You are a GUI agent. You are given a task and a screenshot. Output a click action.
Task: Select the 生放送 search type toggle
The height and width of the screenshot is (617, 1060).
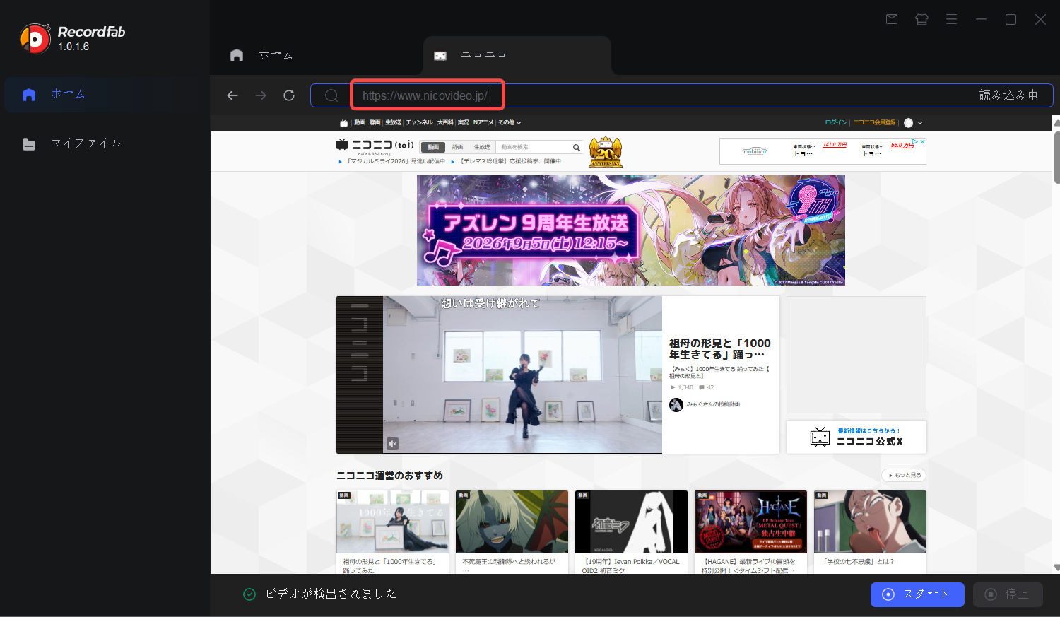pyautogui.click(x=482, y=147)
